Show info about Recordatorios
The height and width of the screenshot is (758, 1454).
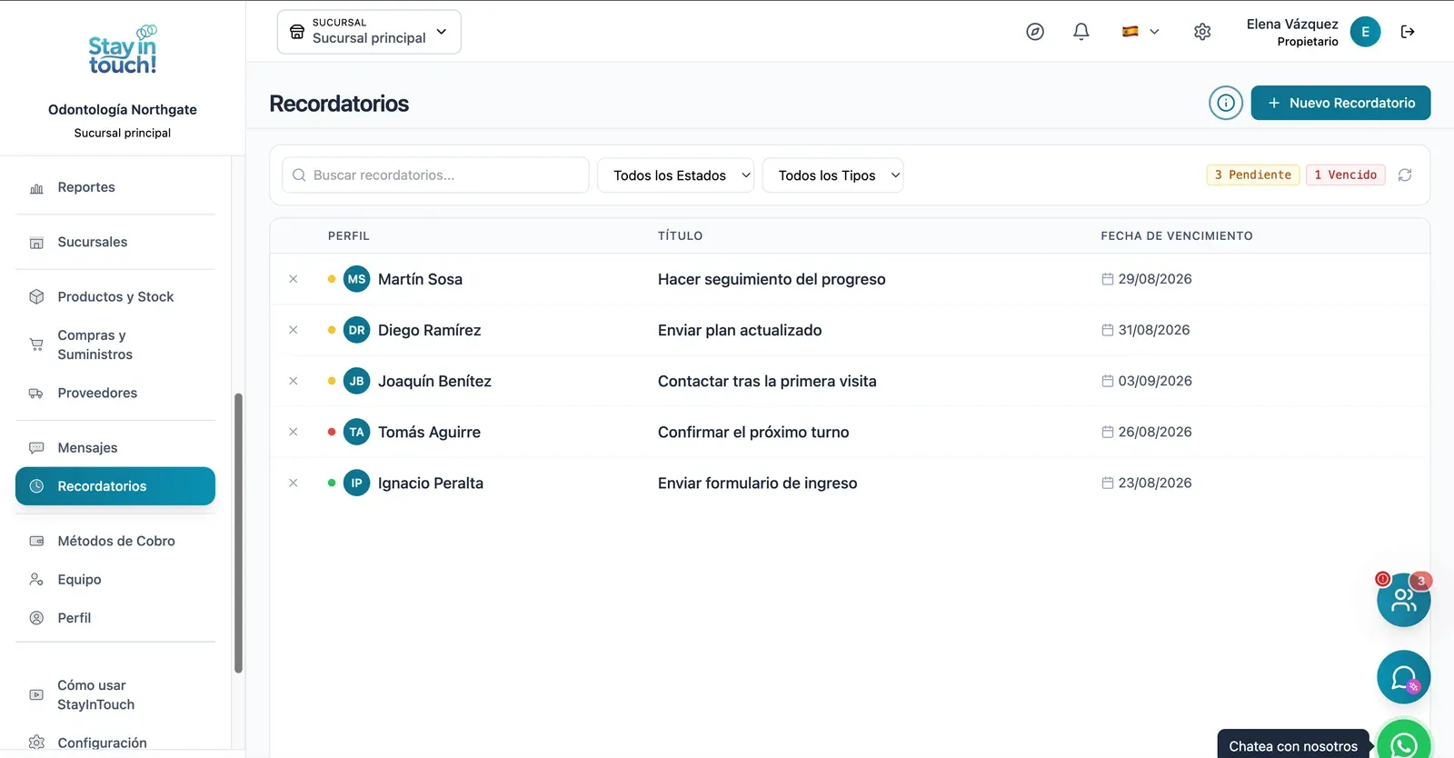[1226, 103]
